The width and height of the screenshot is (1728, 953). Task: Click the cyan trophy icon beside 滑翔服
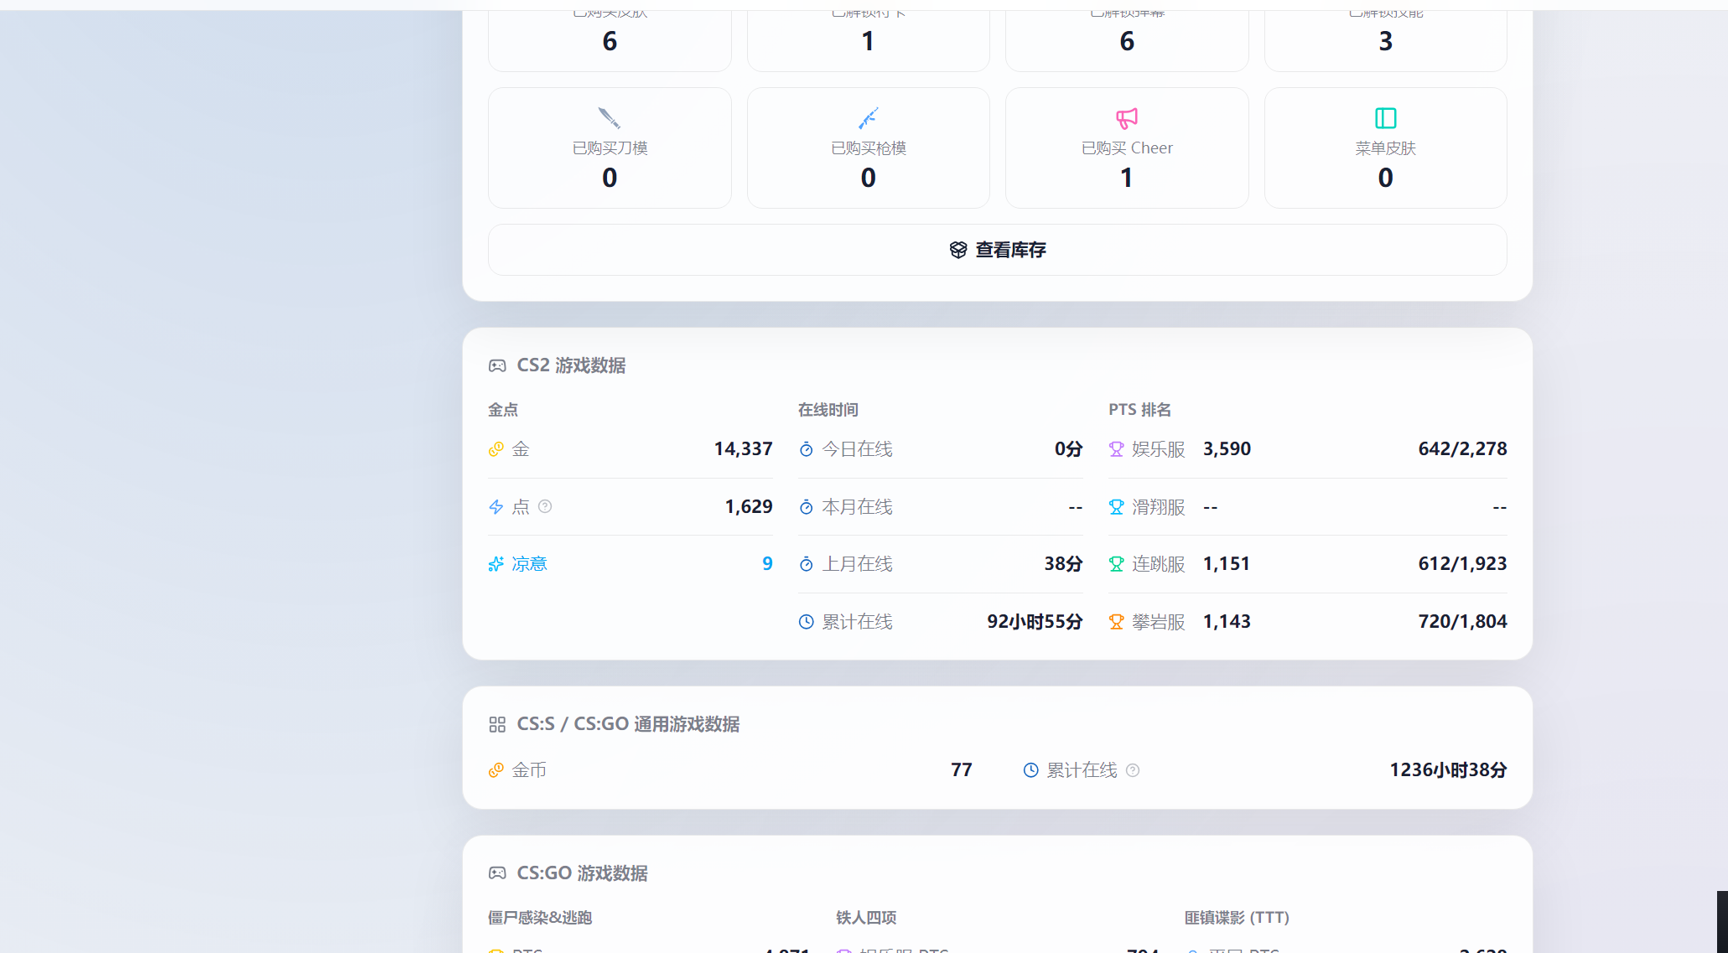click(1116, 507)
